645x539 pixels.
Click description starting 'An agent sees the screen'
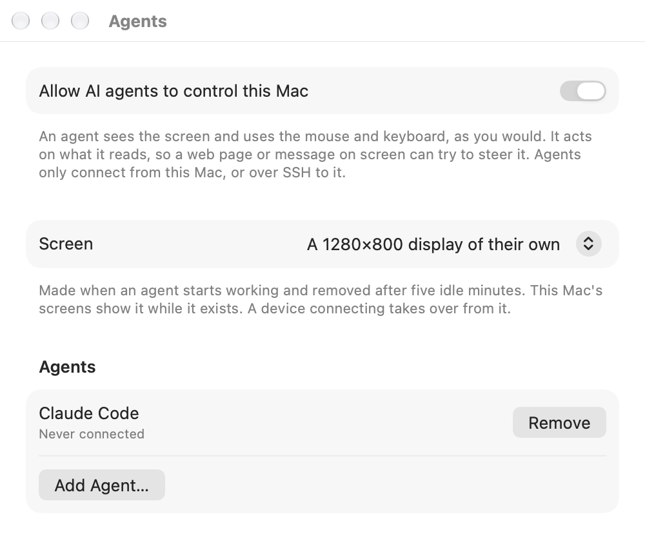coord(315,154)
